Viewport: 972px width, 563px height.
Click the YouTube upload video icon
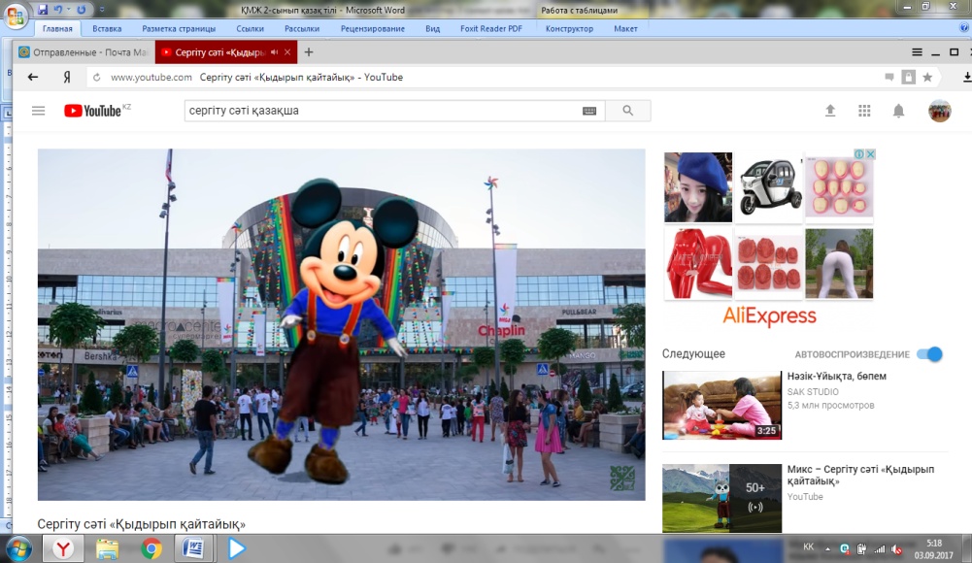point(830,111)
